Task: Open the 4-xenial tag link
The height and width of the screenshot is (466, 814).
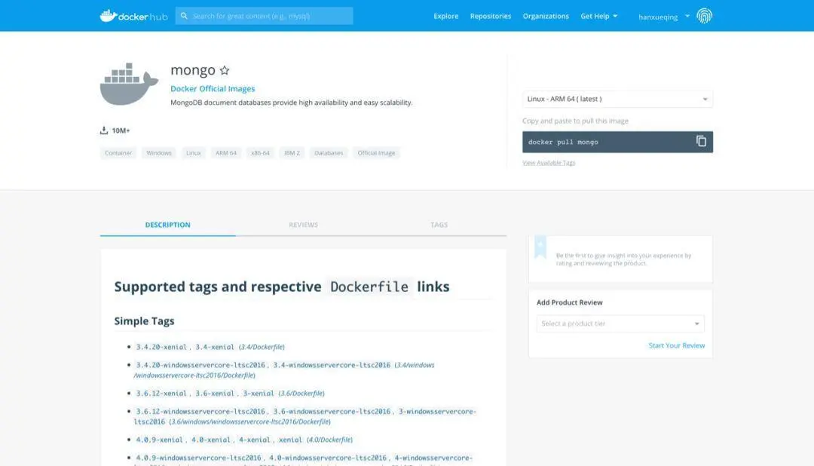Action: (255, 440)
